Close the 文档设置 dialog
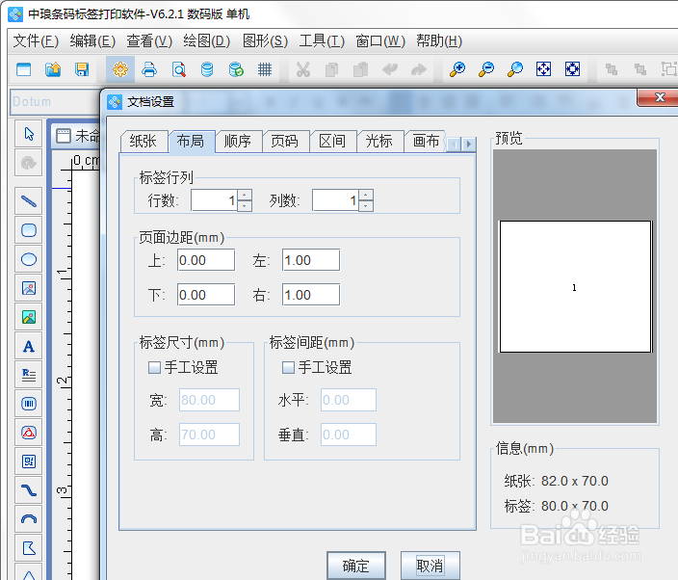 [x=659, y=97]
